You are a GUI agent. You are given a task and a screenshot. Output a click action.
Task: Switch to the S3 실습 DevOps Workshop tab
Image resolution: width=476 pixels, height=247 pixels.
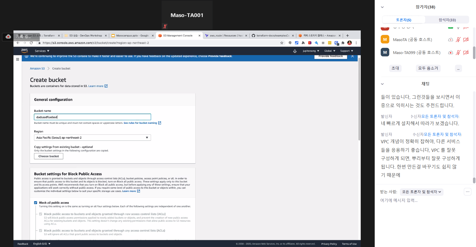85,36
